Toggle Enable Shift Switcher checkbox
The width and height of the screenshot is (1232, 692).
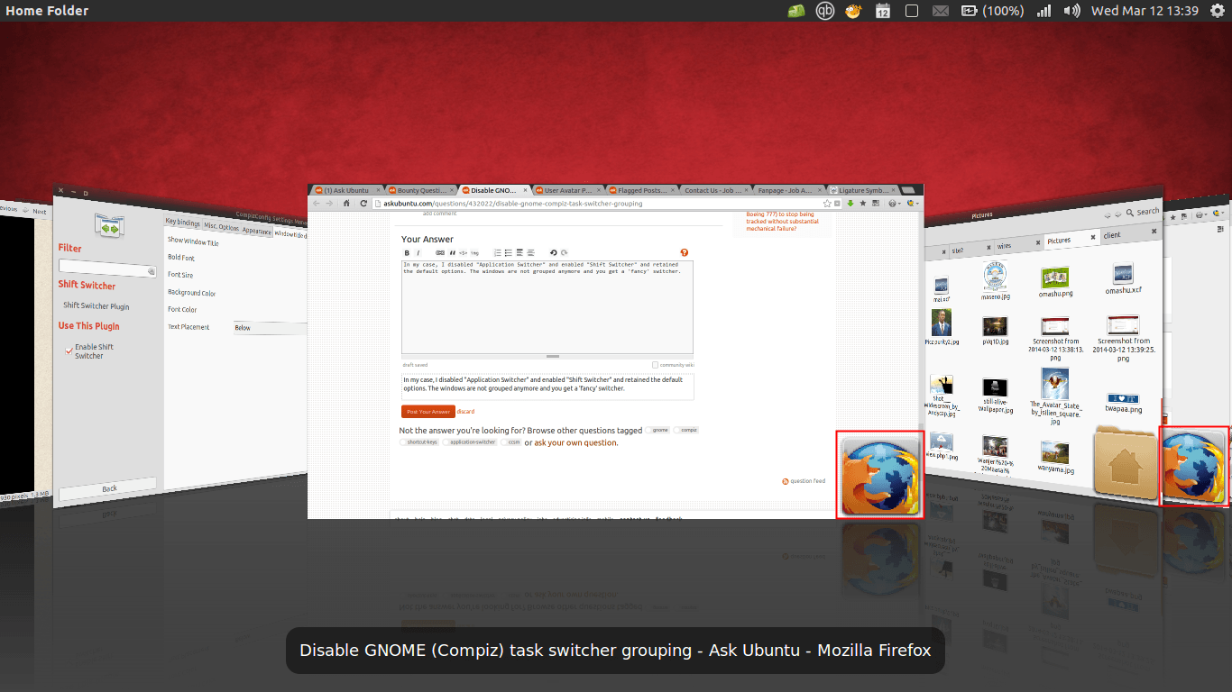pos(69,351)
